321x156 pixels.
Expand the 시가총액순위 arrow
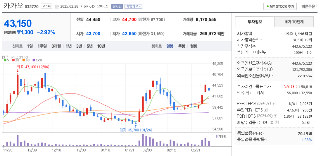261,40
